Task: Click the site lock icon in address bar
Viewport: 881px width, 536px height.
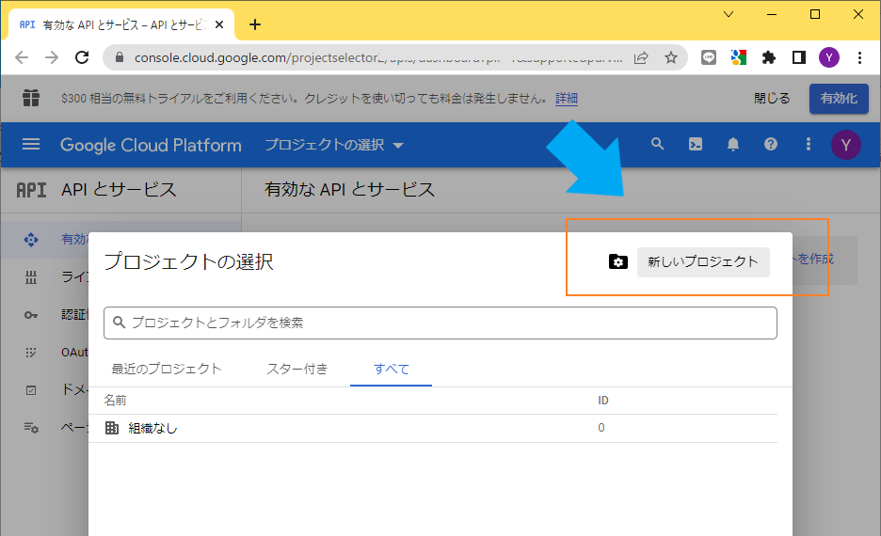Action: click(x=120, y=57)
